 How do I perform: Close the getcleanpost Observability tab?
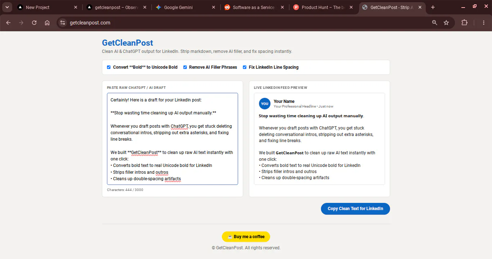(144, 7)
